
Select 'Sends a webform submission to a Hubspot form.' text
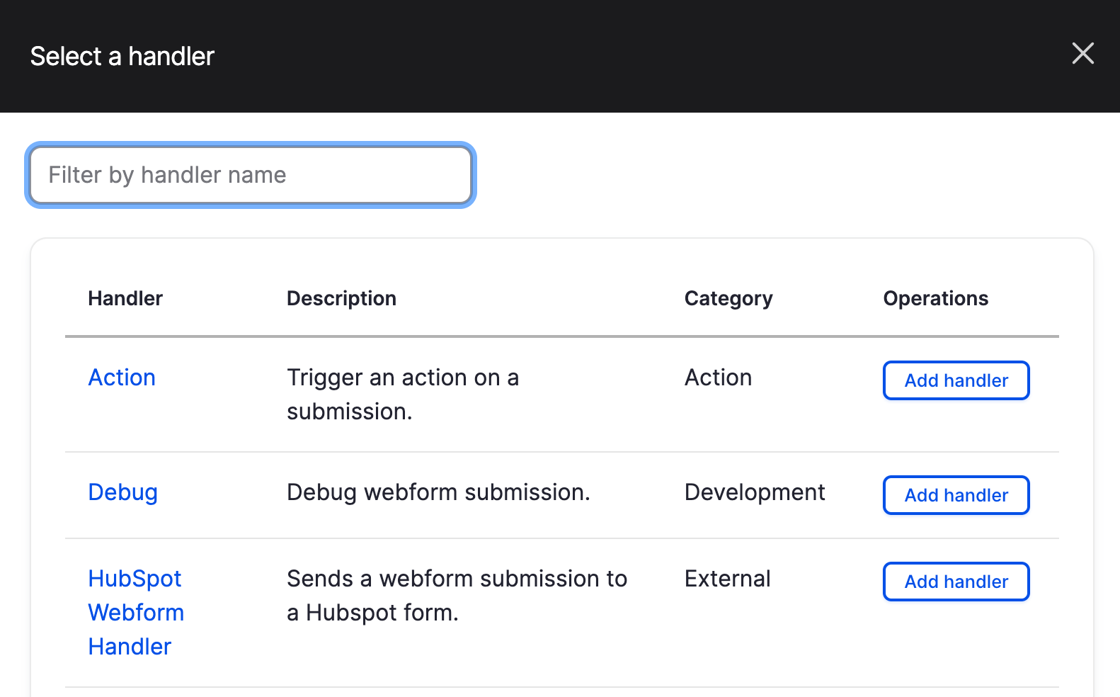coord(457,596)
